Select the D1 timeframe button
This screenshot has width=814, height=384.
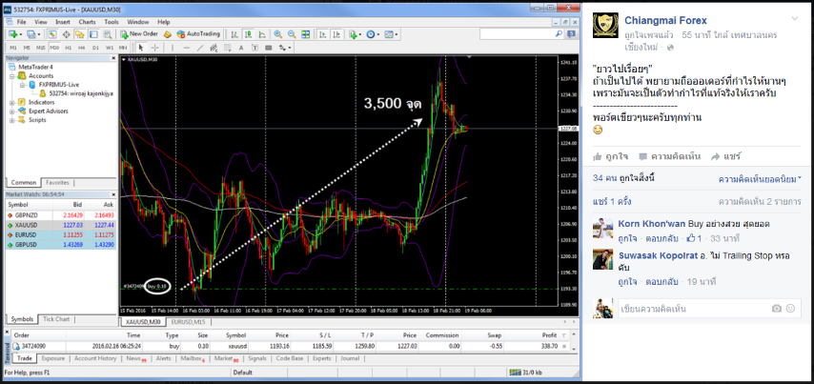(x=95, y=48)
